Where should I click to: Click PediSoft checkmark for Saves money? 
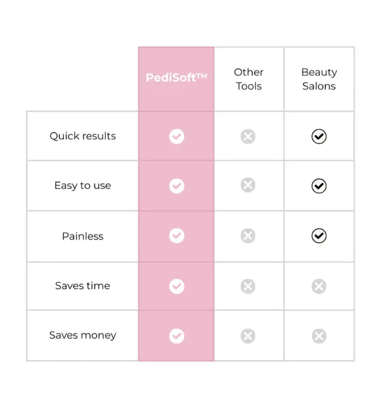click(x=177, y=336)
